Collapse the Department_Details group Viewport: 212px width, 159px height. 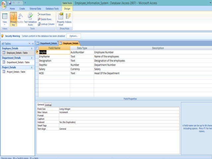click(32, 58)
